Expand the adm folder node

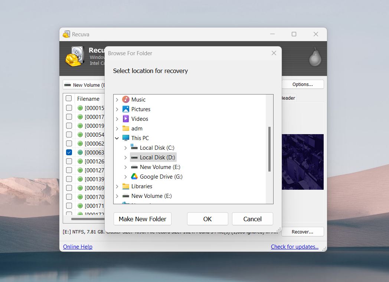(117, 129)
